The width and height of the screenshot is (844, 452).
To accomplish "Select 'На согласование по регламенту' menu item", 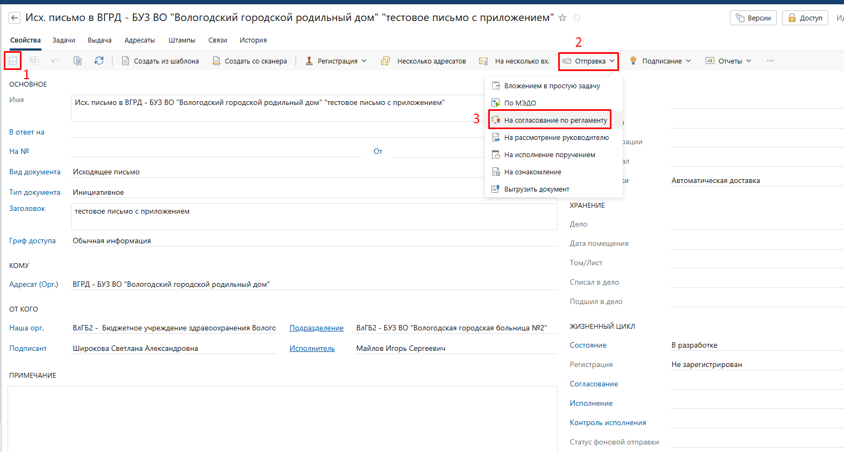I will pos(555,120).
